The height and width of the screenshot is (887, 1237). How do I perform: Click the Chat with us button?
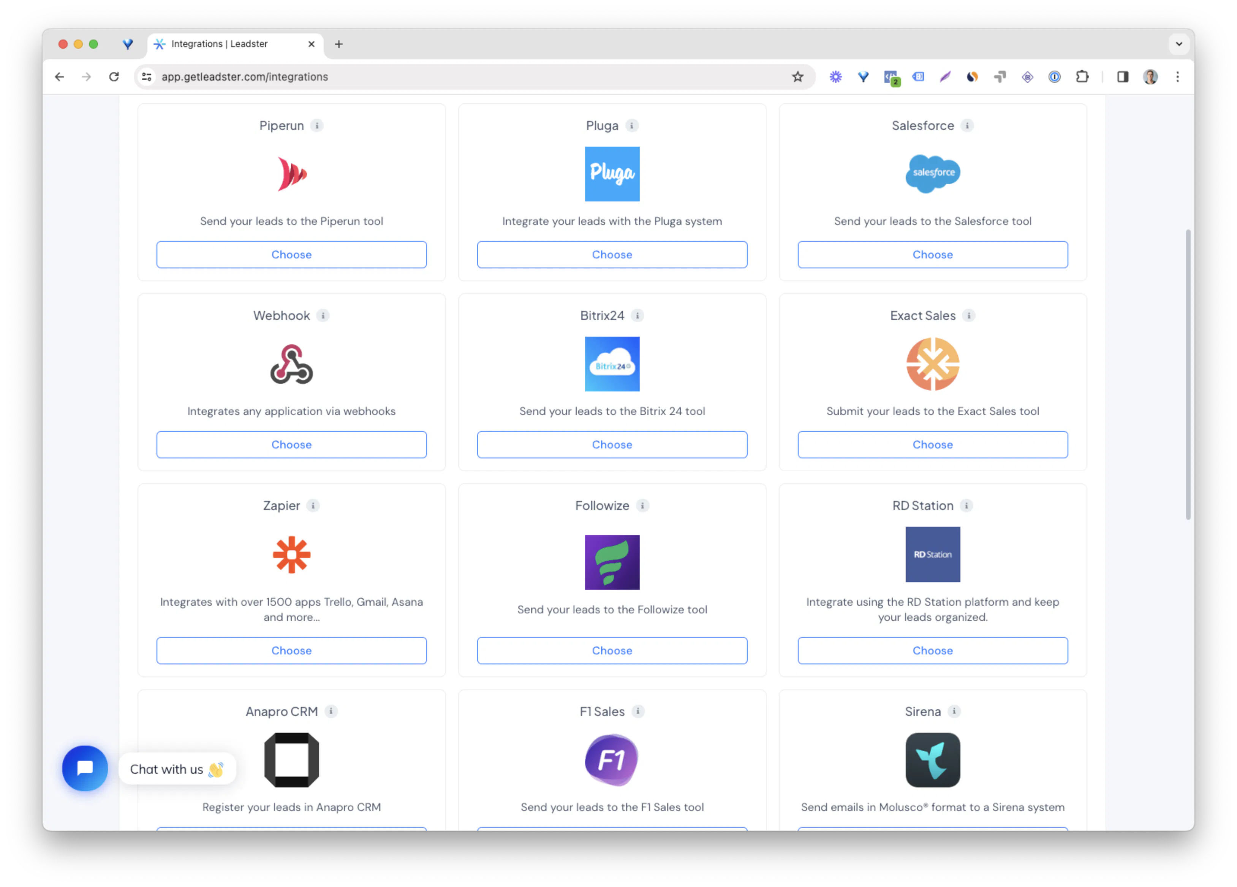(x=177, y=769)
